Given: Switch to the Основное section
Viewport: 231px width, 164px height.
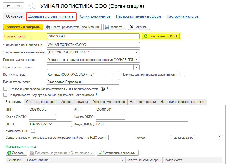Looking at the screenshot, I should [x=14, y=16].
